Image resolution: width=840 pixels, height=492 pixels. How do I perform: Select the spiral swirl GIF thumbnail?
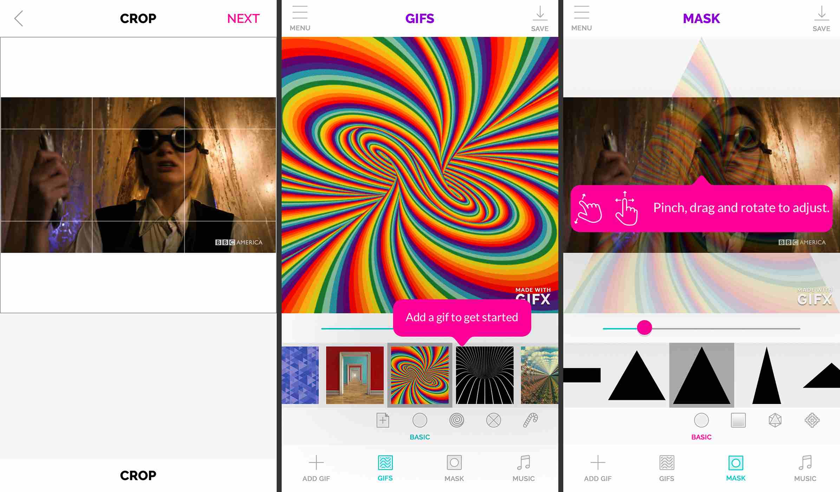(x=420, y=375)
